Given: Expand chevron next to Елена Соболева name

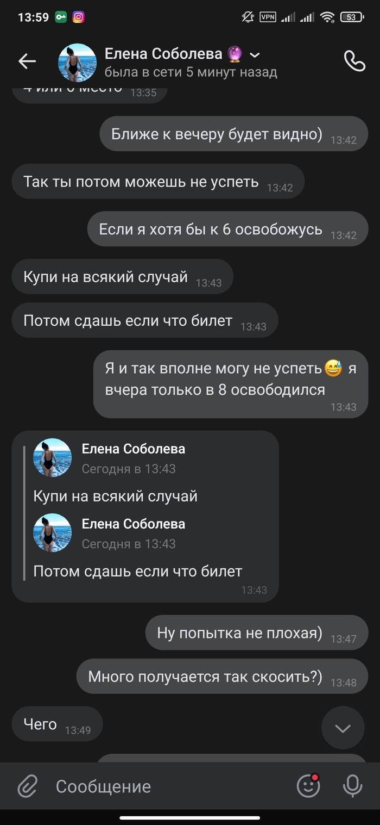Looking at the screenshot, I should (255, 55).
